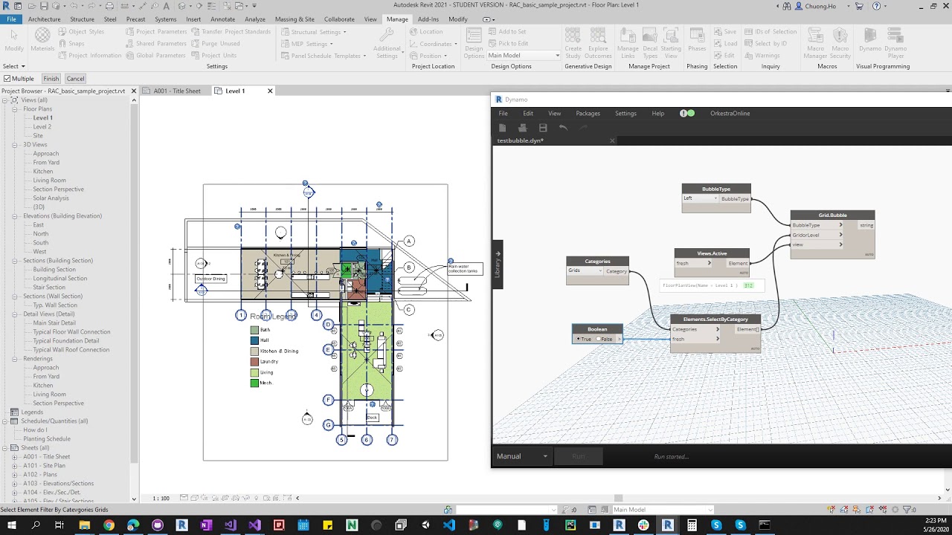Open Dynamo Manual run mode dropdown
952x535 pixels.
tap(522, 456)
